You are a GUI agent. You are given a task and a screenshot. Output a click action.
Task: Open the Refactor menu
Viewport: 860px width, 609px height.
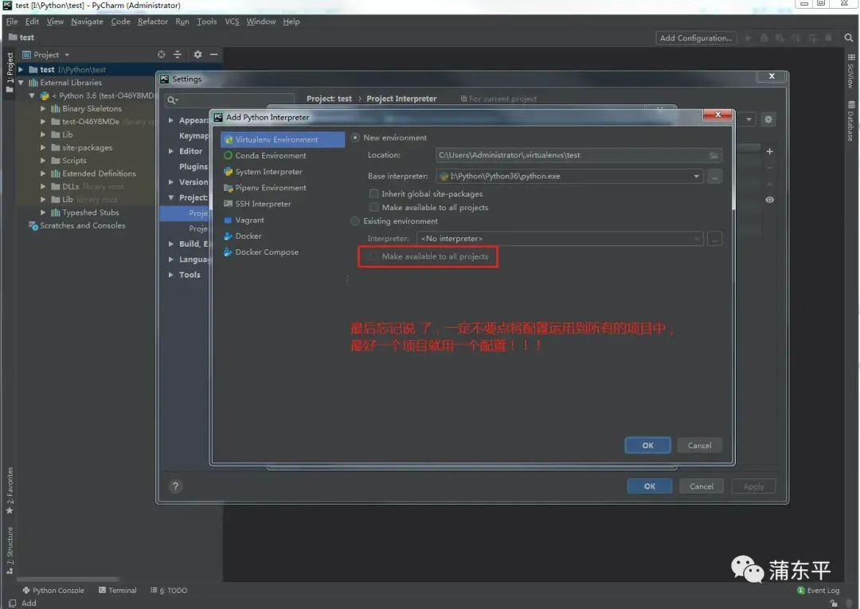coord(152,21)
